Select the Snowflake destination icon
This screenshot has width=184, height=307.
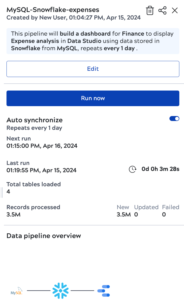[x=60, y=290]
